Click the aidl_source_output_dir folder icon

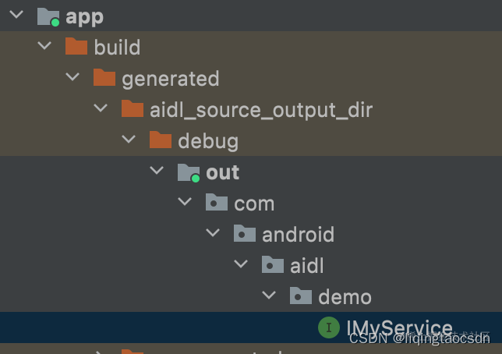[133, 108]
